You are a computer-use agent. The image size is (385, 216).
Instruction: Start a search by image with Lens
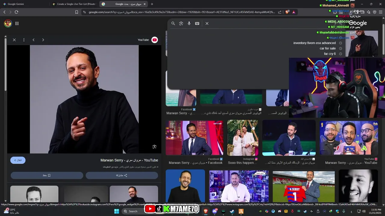[181, 23]
